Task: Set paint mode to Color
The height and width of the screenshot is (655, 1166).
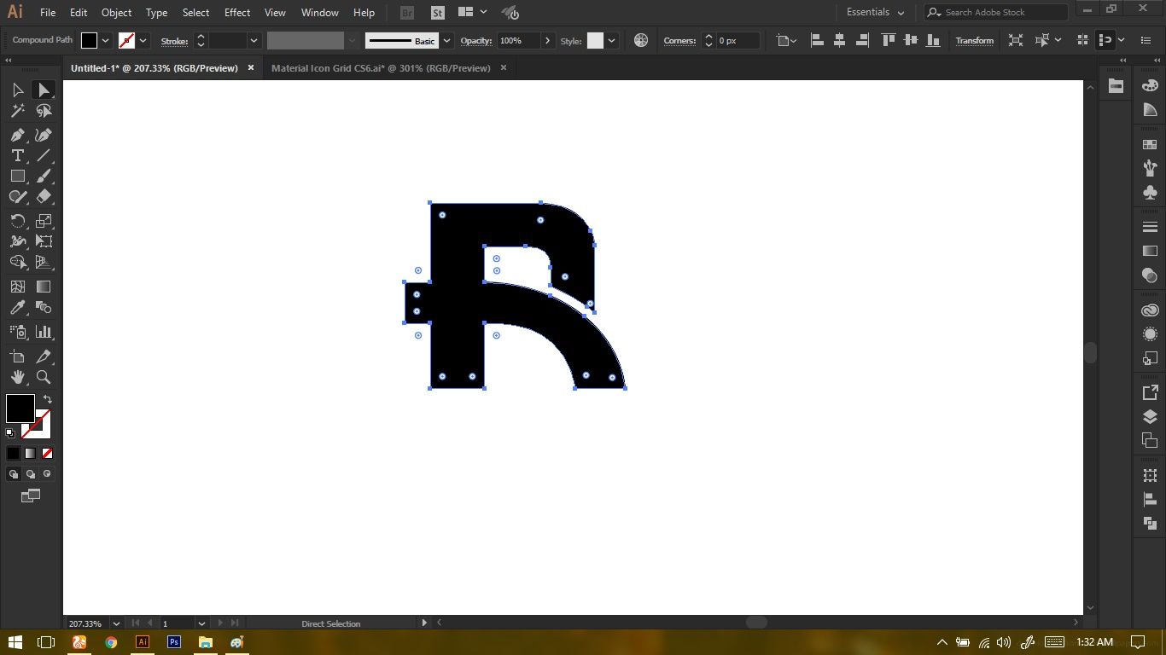Action: coord(13,454)
